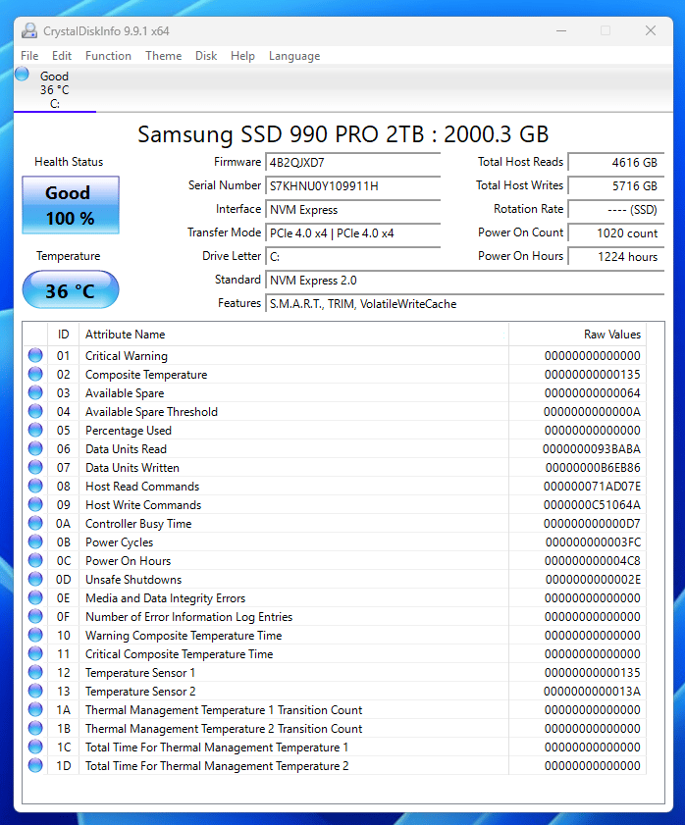Click raw value 0000000000002E of Unsafe Shutdowns
The height and width of the screenshot is (825, 685).
coord(593,580)
